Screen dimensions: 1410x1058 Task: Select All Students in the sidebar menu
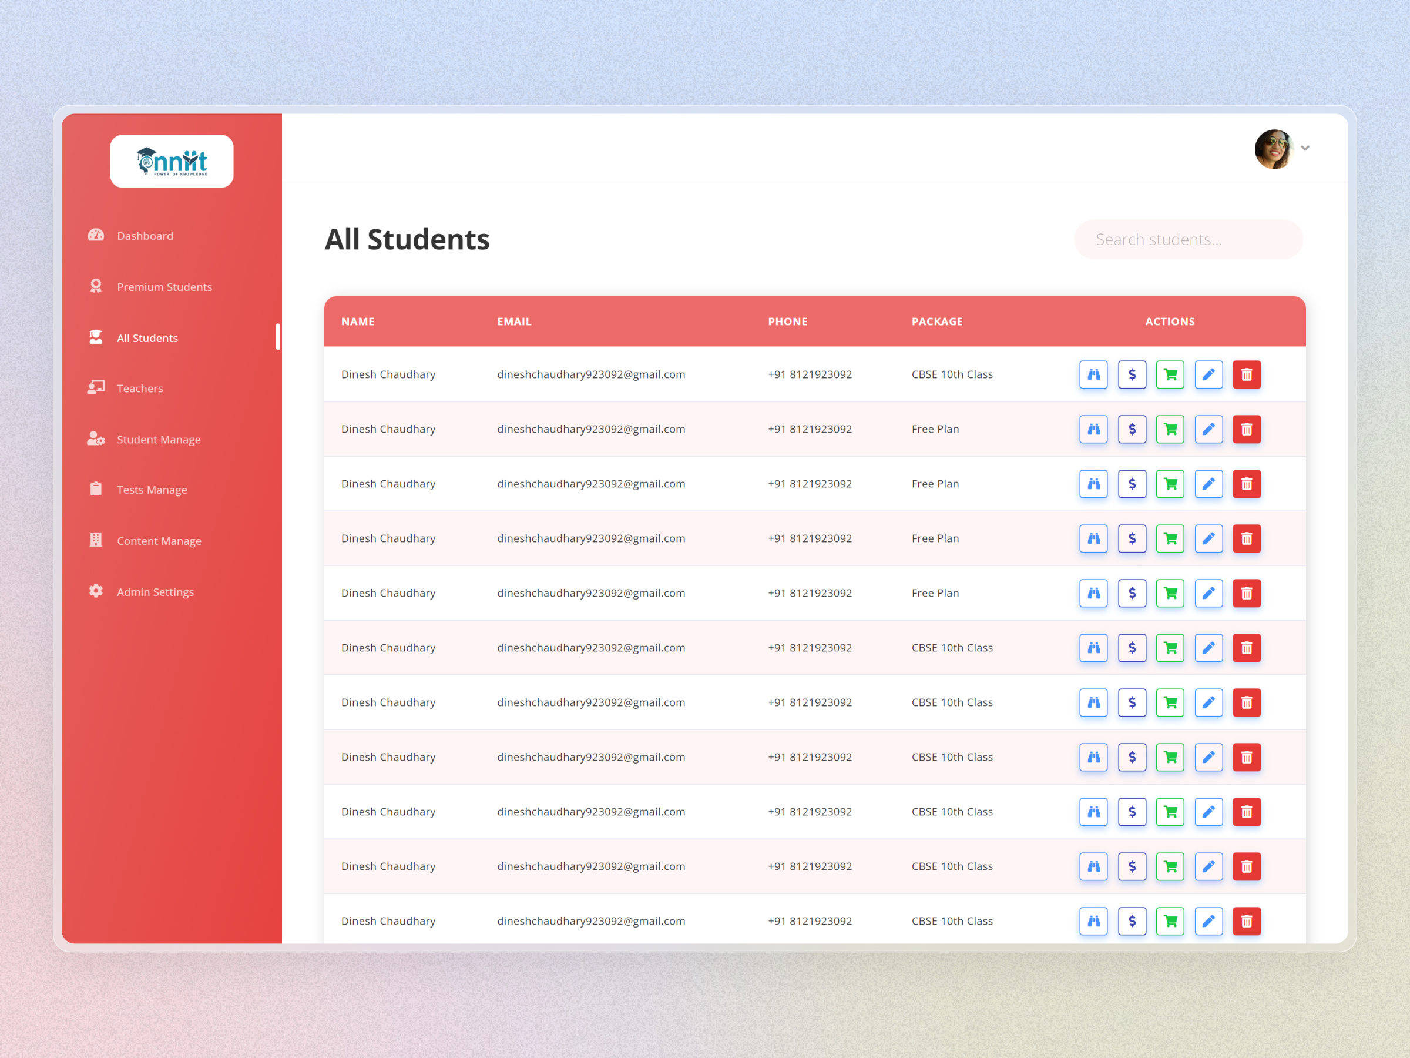click(147, 337)
